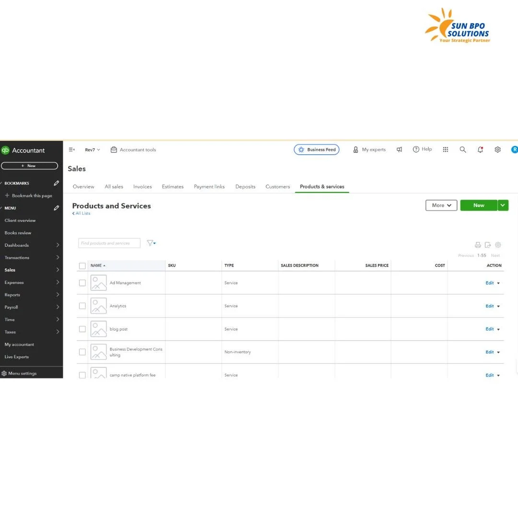The image size is (518, 518).
Task: Edit the Analytics item
Action: point(490,306)
